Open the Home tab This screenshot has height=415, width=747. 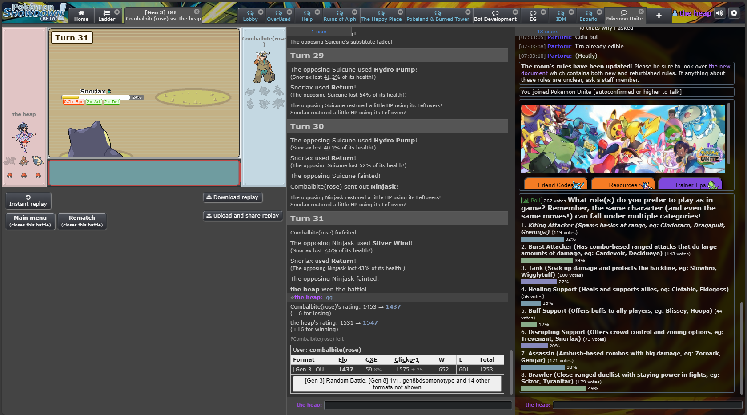(x=81, y=16)
